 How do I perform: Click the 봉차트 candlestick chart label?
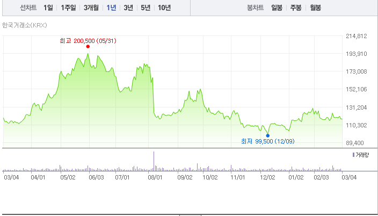tap(255, 8)
